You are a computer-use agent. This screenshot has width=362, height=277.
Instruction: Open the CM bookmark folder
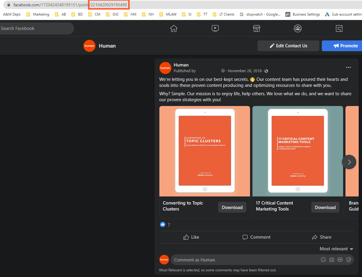pyautogui.click(x=94, y=14)
